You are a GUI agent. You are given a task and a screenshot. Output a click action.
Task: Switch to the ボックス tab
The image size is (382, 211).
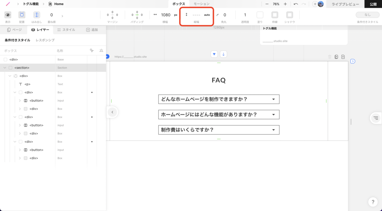click(179, 4)
